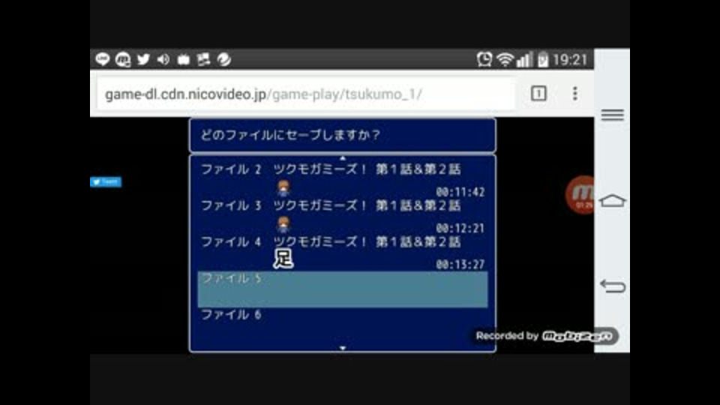Select save slot ファイル 2
The height and width of the screenshot is (405, 720).
click(x=343, y=181)
